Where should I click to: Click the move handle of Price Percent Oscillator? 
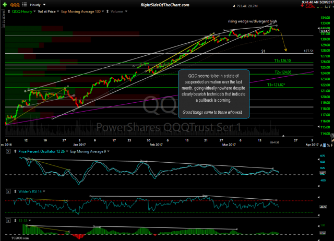point(15,152)
